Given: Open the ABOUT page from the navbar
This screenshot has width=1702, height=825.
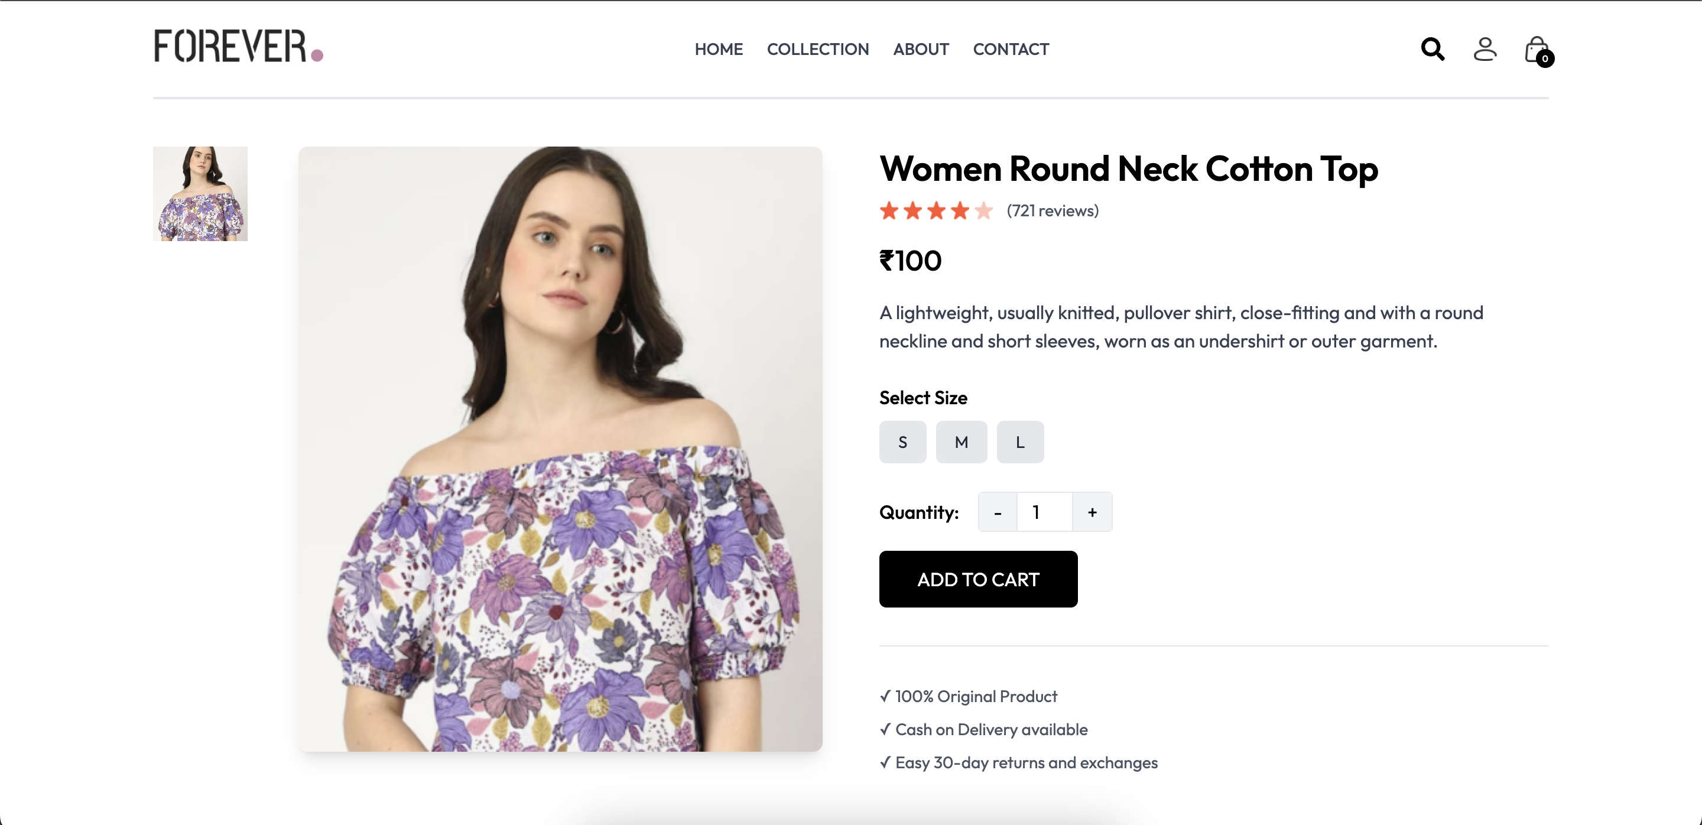Looking at the screenshot, I should (920, 49).
